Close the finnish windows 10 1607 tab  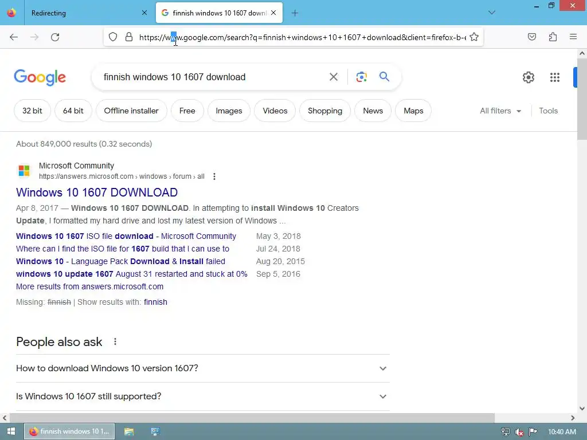[x=273, y=13]
